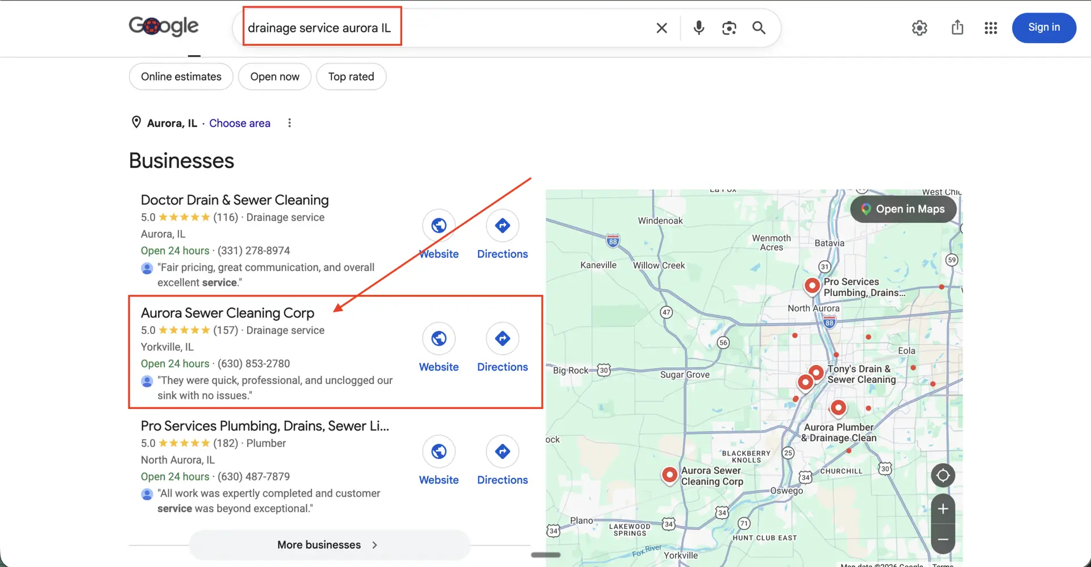
Task: Select Aurora Sewer Cleaning Corp map pin
Action: pyautogui.click(x=670, y=475)
